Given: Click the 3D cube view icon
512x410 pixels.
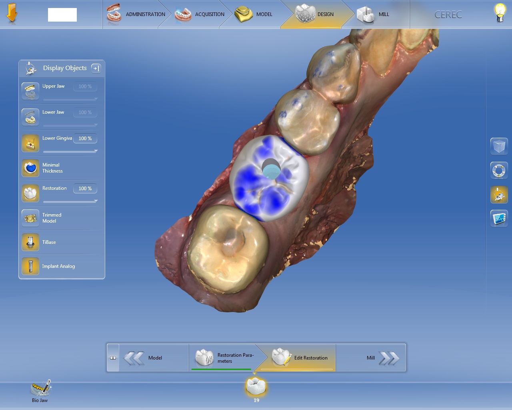Looking at the screenshot, I should 499,146.
